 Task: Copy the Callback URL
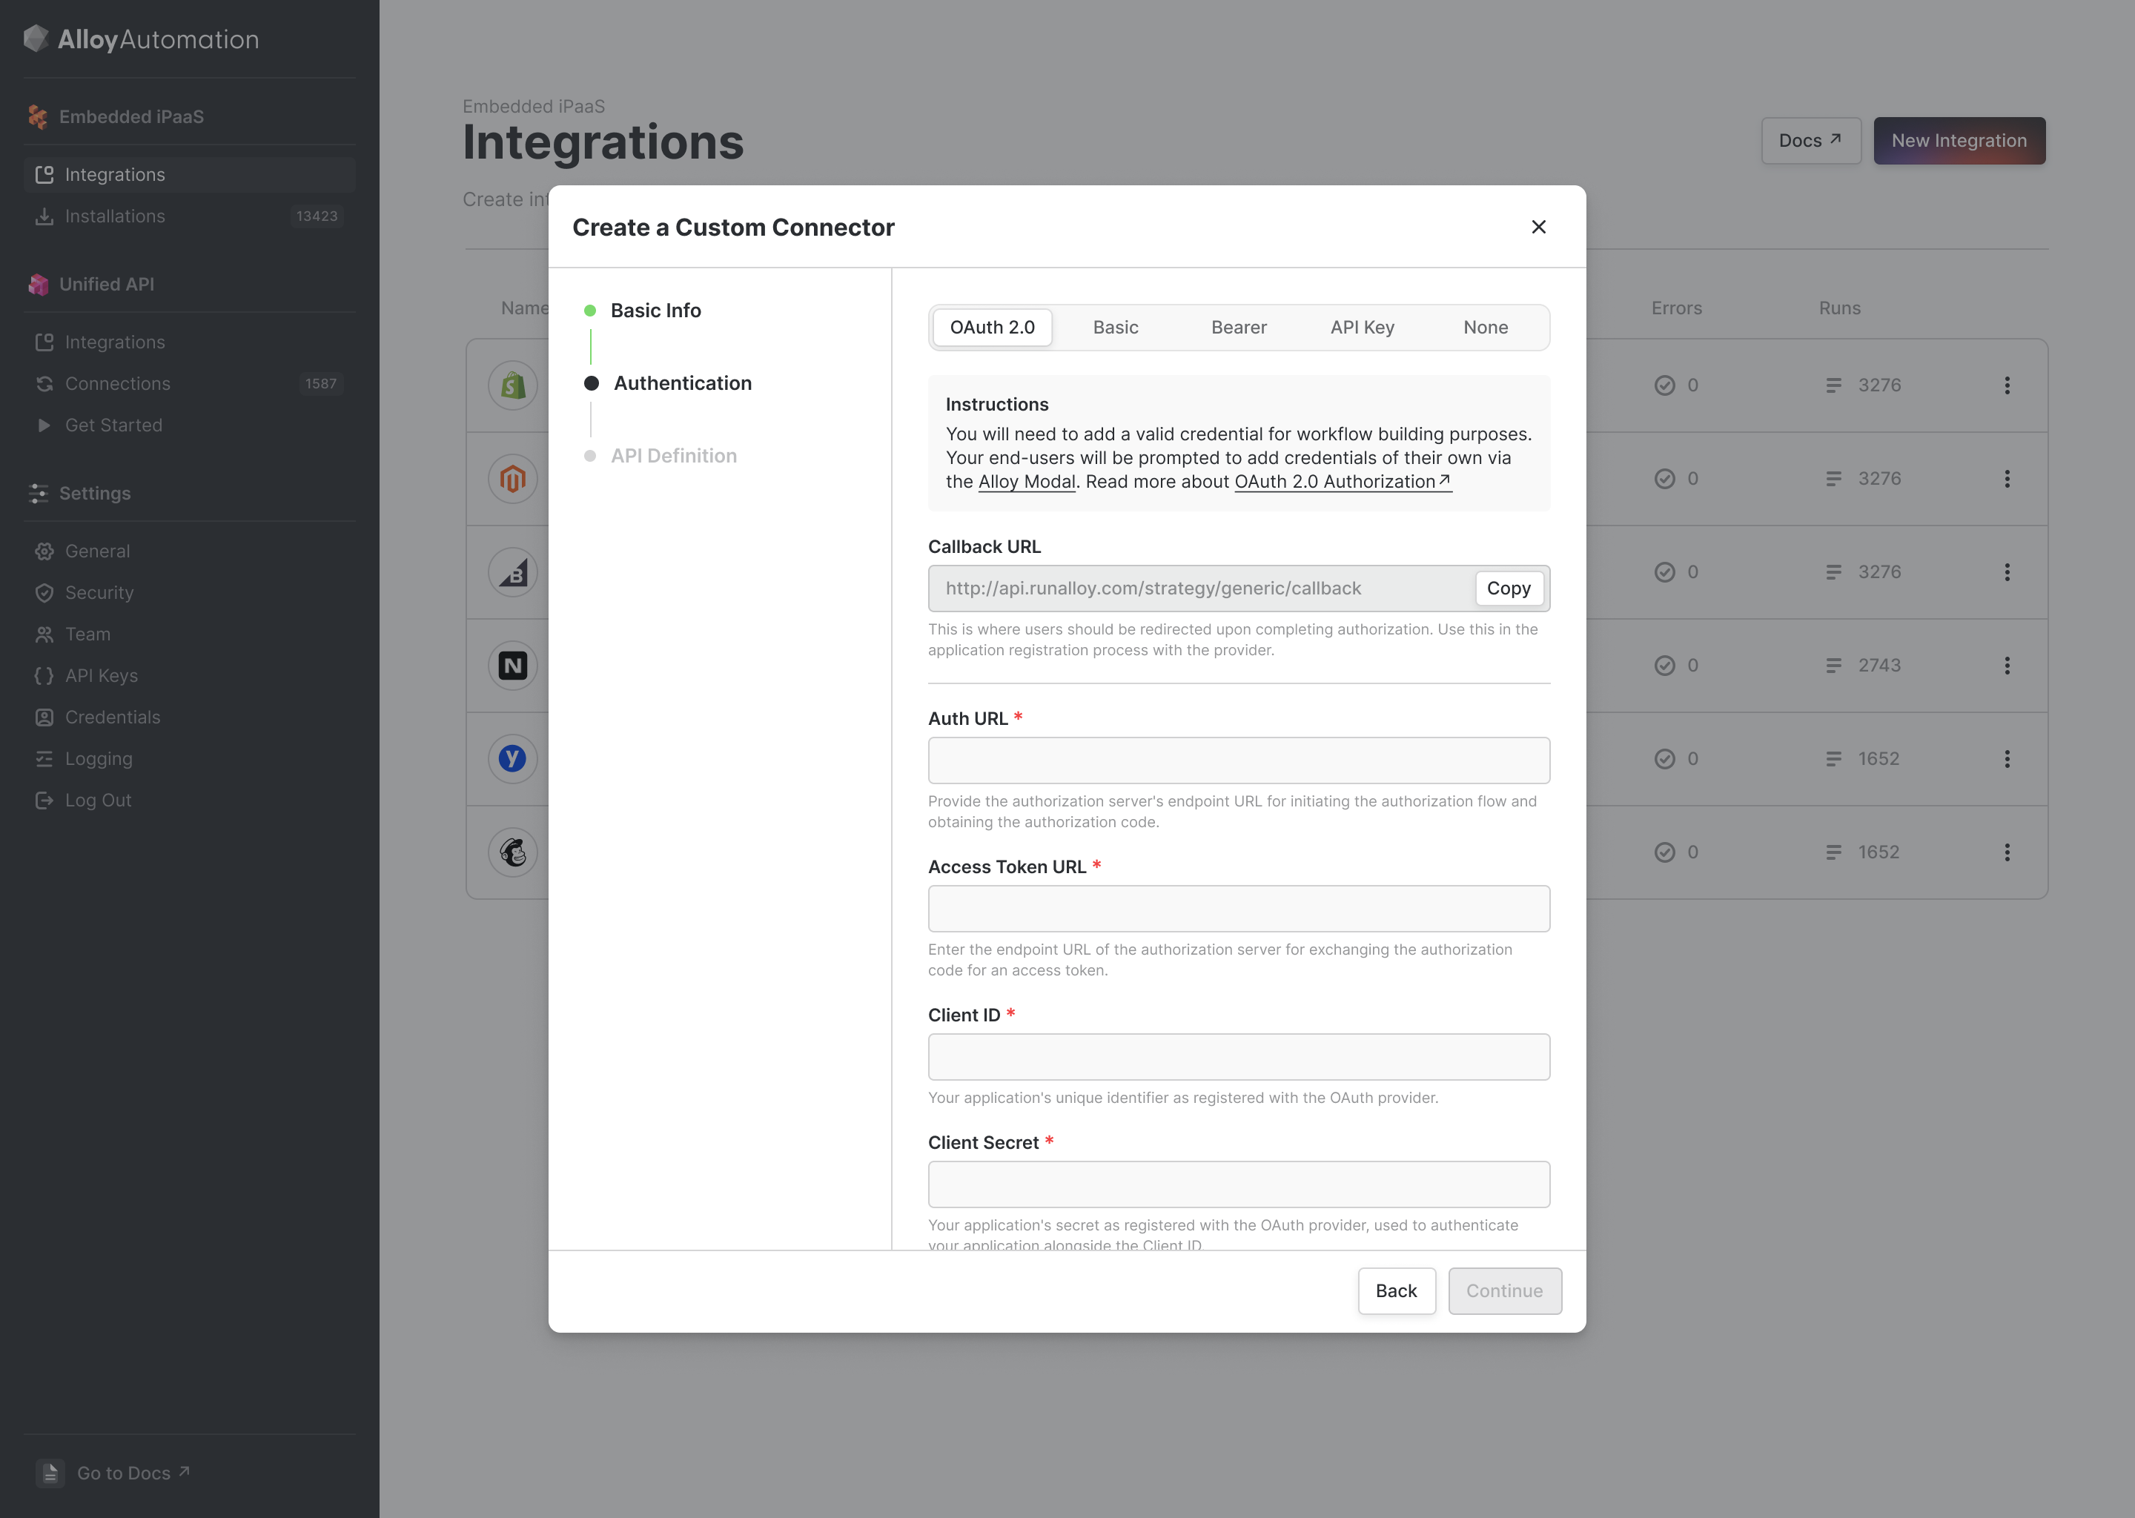pos(1508,588)
